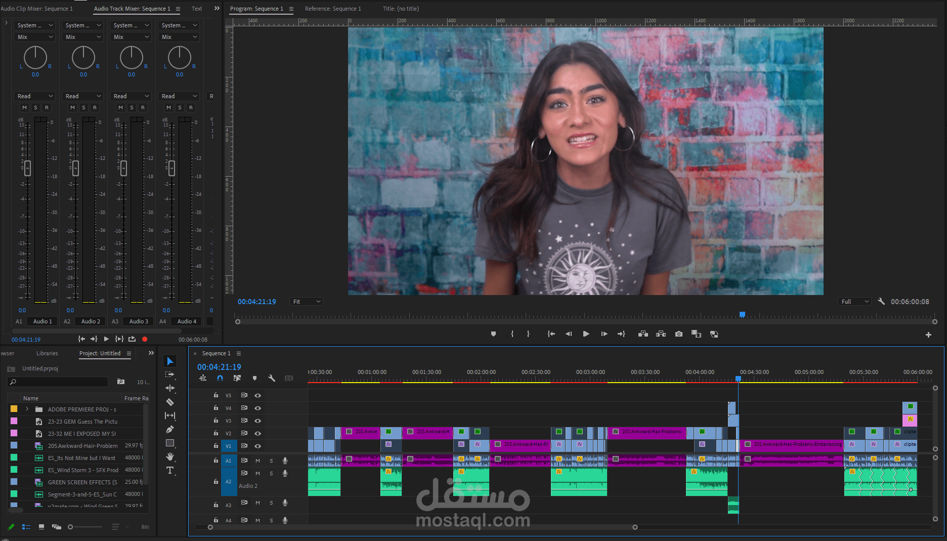Enable voice-over record on track A1
This screenshot has width=947, height=541.
tap(285, 461)
